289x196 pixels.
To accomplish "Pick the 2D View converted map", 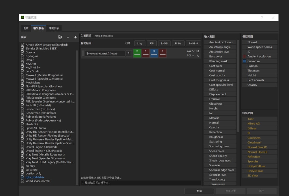I will coord(260,176).
